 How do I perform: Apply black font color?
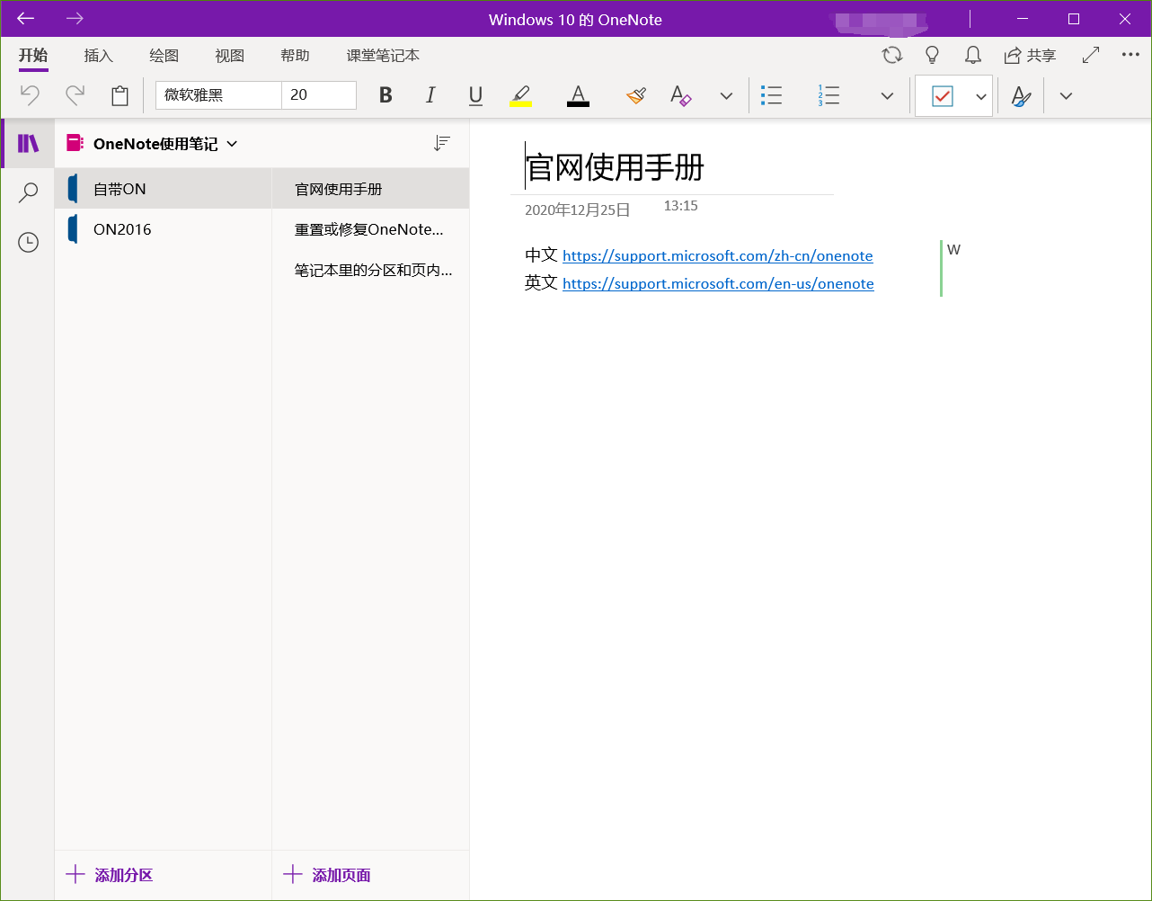coord(578,95)
